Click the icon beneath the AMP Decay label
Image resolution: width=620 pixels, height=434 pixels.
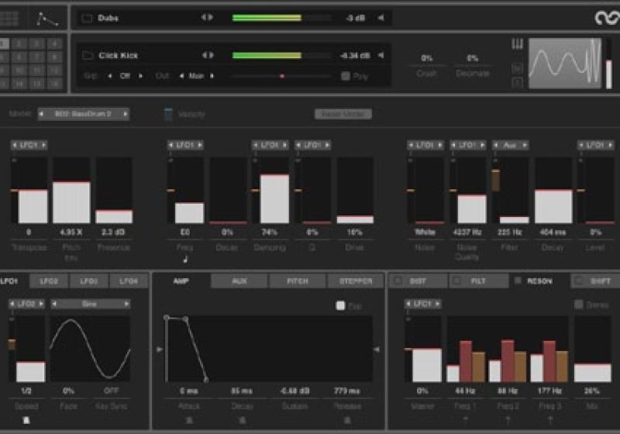pos(243,420)
